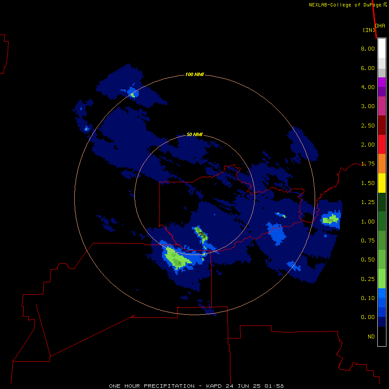The width and height of the screenshot is (389, 389).
Task: Click the 2.00 legend value
Action: tap(368, 145)
